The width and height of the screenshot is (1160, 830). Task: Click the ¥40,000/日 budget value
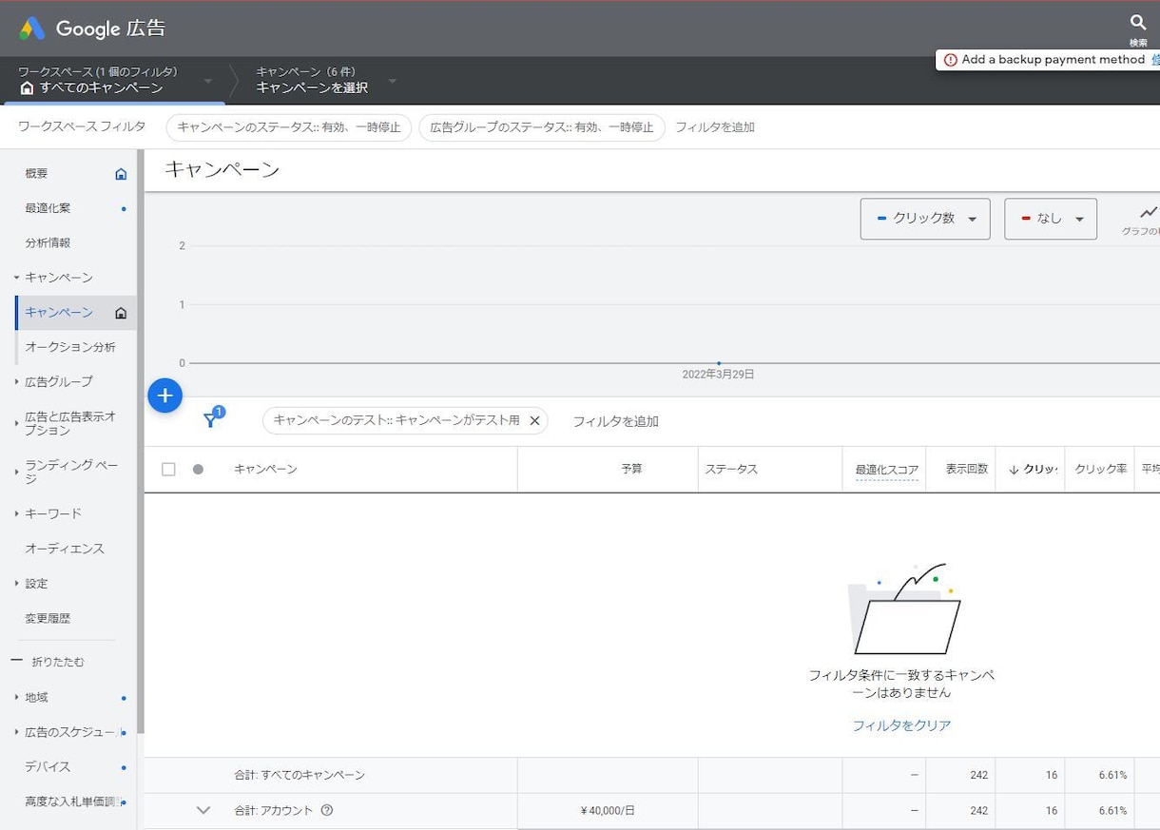click(608, 811)
